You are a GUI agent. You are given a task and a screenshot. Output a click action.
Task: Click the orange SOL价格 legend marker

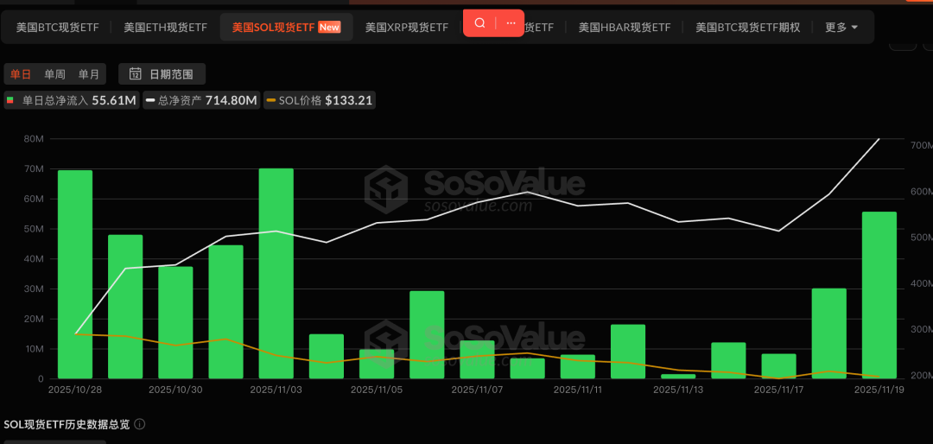(x=271, y=100)
